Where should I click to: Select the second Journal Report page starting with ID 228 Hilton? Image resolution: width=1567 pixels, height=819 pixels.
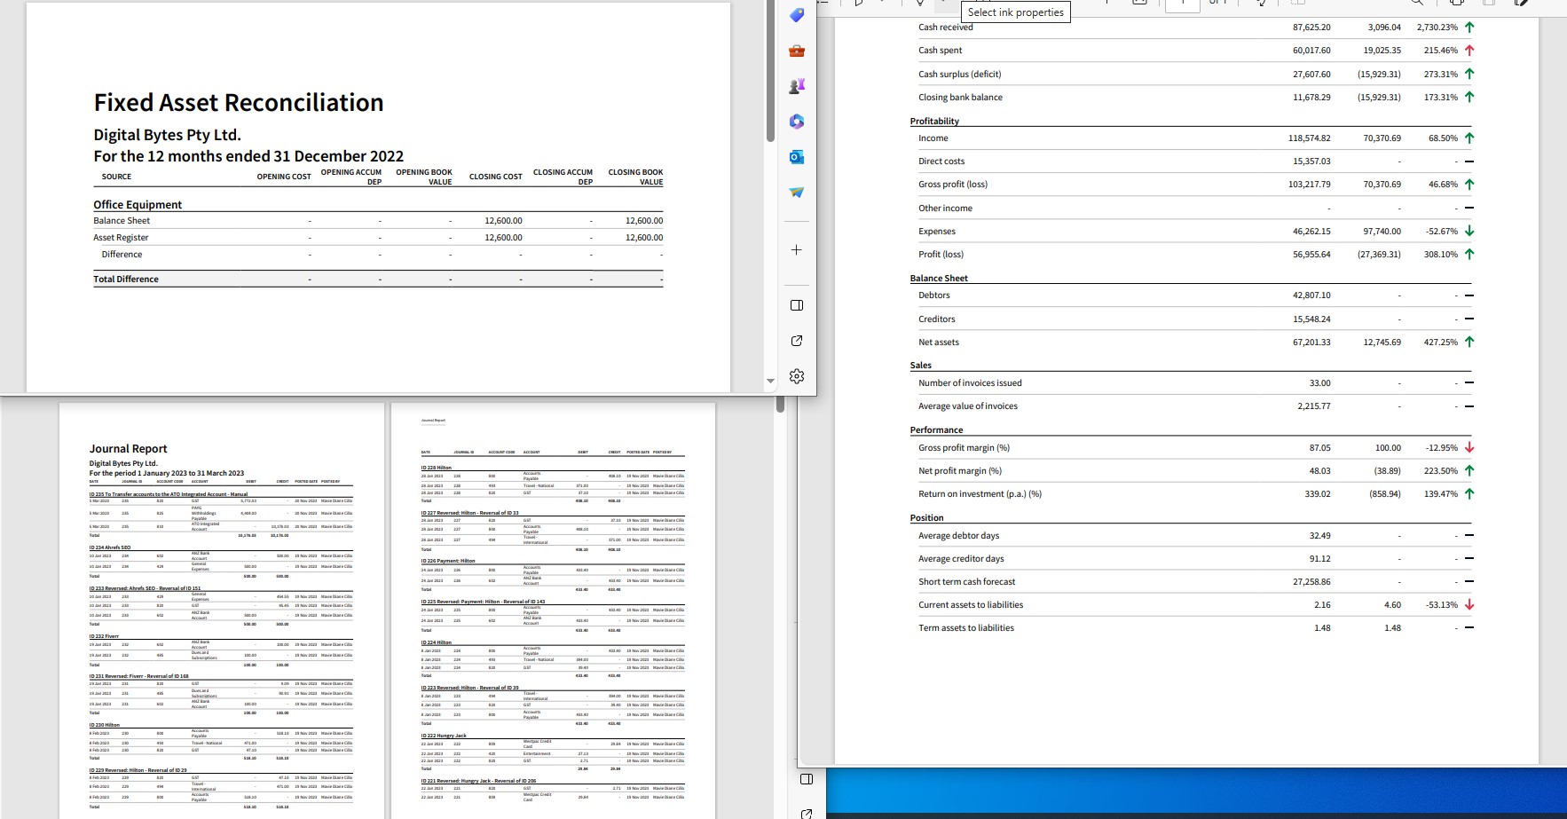coord(553,610)
